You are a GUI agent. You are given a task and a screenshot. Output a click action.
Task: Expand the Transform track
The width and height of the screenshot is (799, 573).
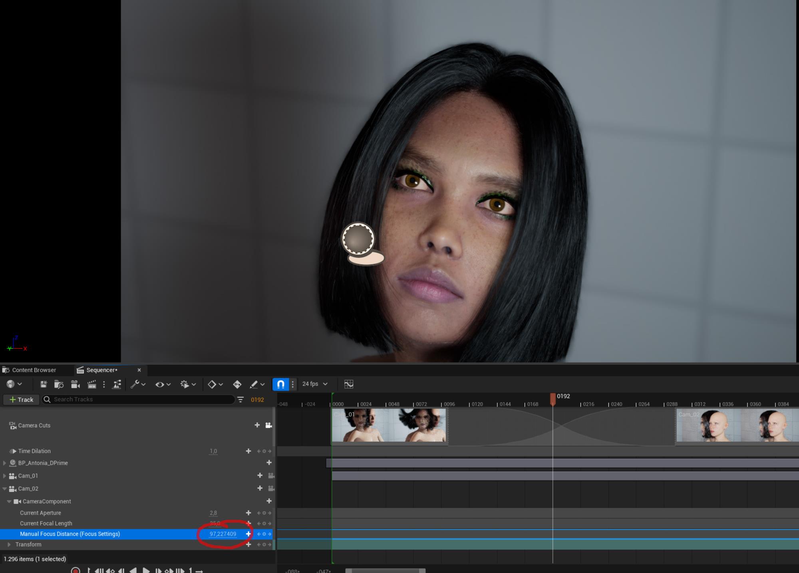pyautogui.click(x=9, y=544)
